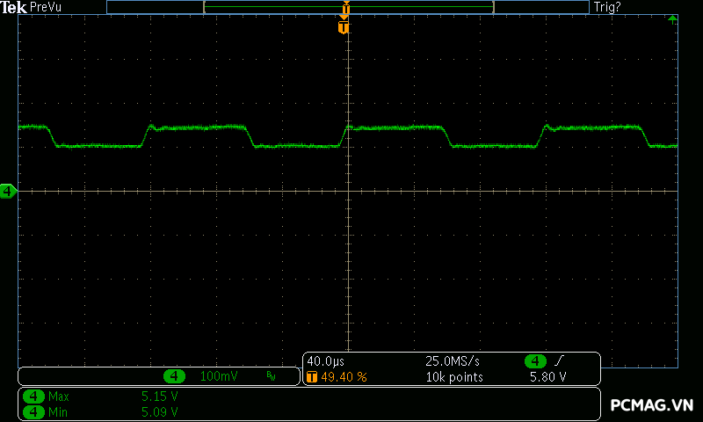The image size is (703, 422).
Task: Click the orange T icon beside 49.40 %
Action: (311, 377)
